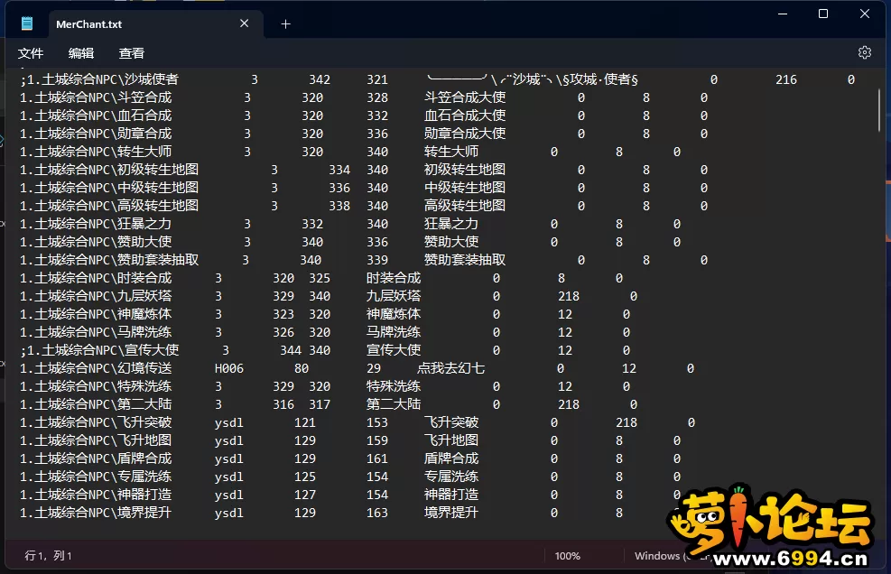Click the text 1.土城综合NPC\中级转生地图
This screenshot has width=891, height=574.
point(109,188)
